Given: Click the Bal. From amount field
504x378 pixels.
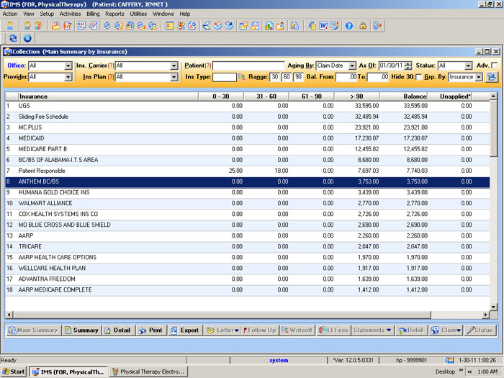Looking at the screenshot, I should 346,77.
